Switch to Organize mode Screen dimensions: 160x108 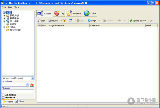tap(74, 13)
